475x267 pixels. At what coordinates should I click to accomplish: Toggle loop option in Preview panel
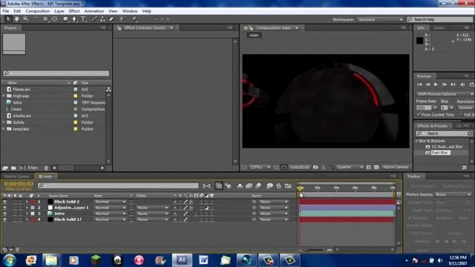pyautogui.click(x=471, y=85)
